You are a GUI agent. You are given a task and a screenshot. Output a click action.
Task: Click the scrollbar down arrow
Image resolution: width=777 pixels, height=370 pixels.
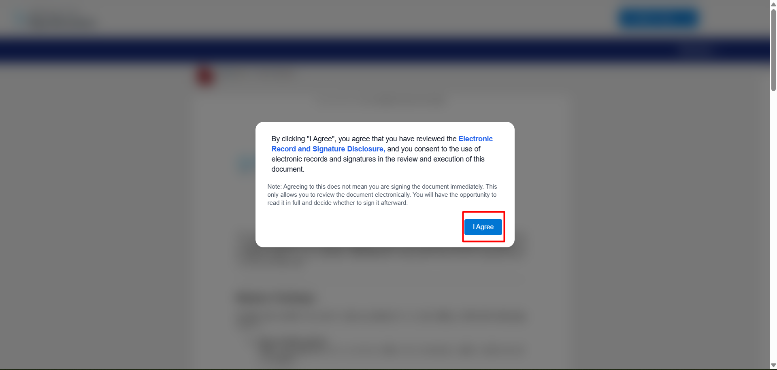tap(773, 366)
